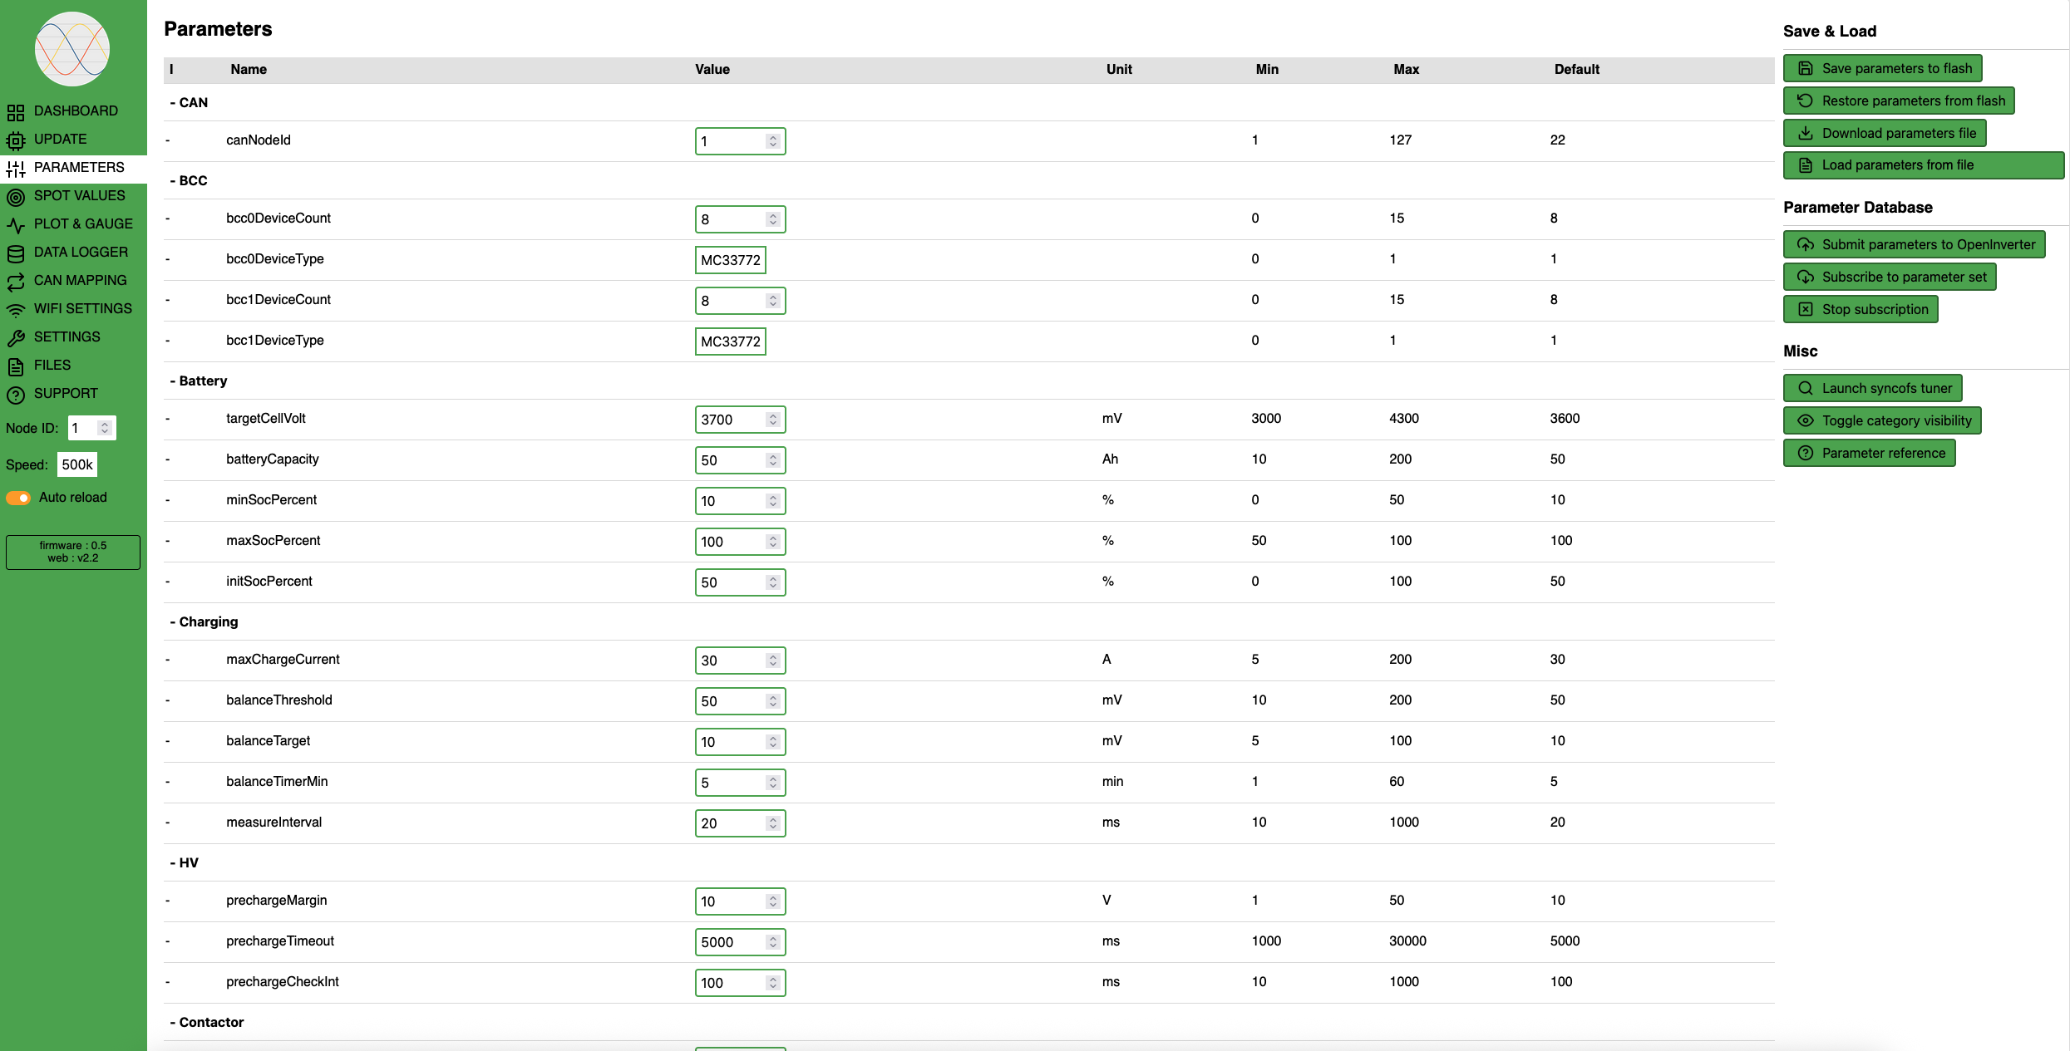
Task: Open the CAN Speed 500k dropdown
Action: 77,464
